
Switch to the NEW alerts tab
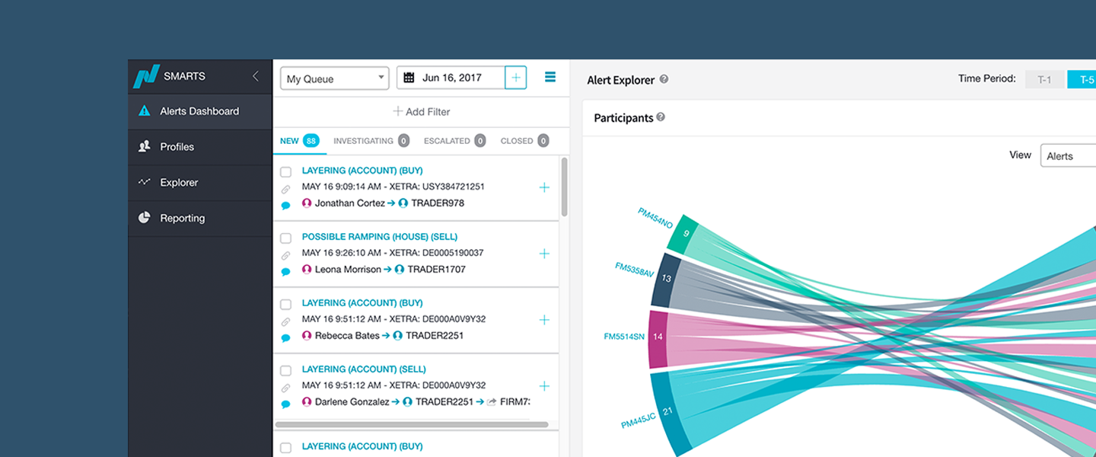(x=300, y=141)
